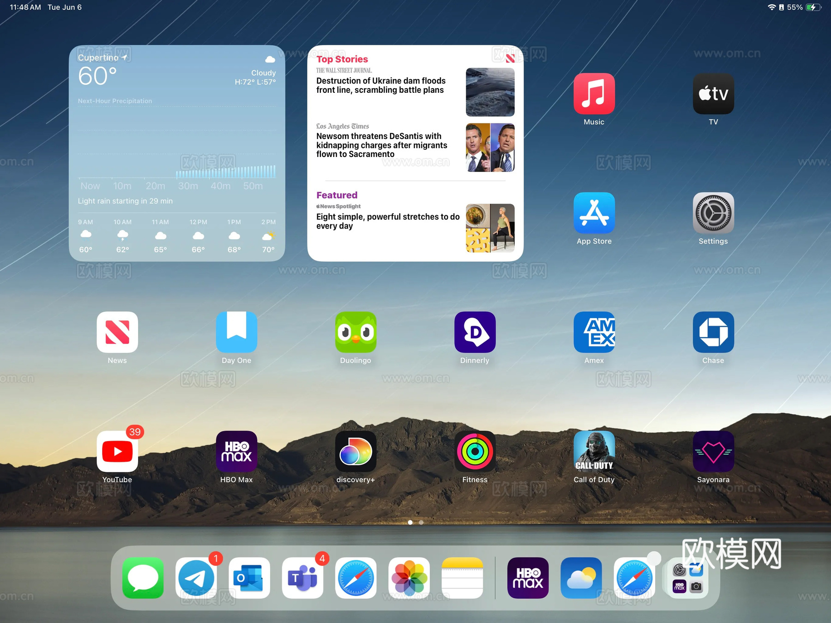Tap the Next-Hour Precipitation label

114,101
